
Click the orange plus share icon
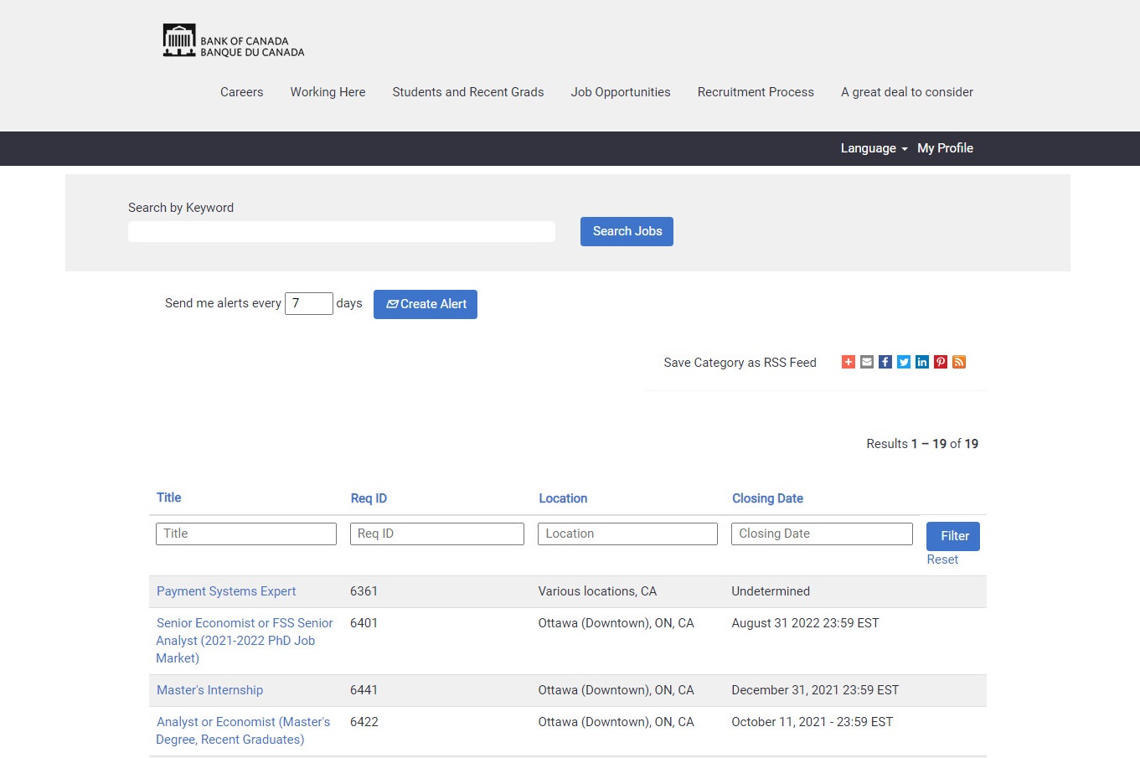849,362
